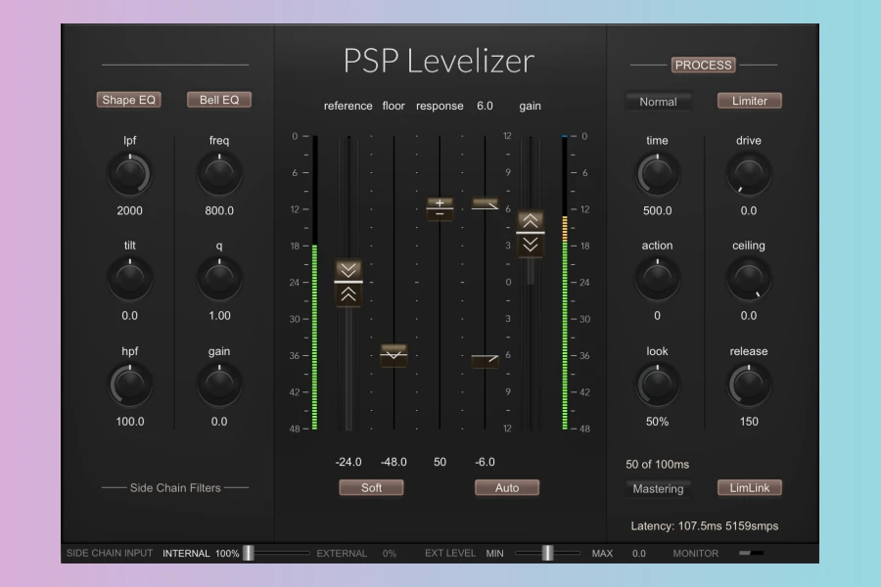
Task: Select the Mastering mode button
Action: 658,489
